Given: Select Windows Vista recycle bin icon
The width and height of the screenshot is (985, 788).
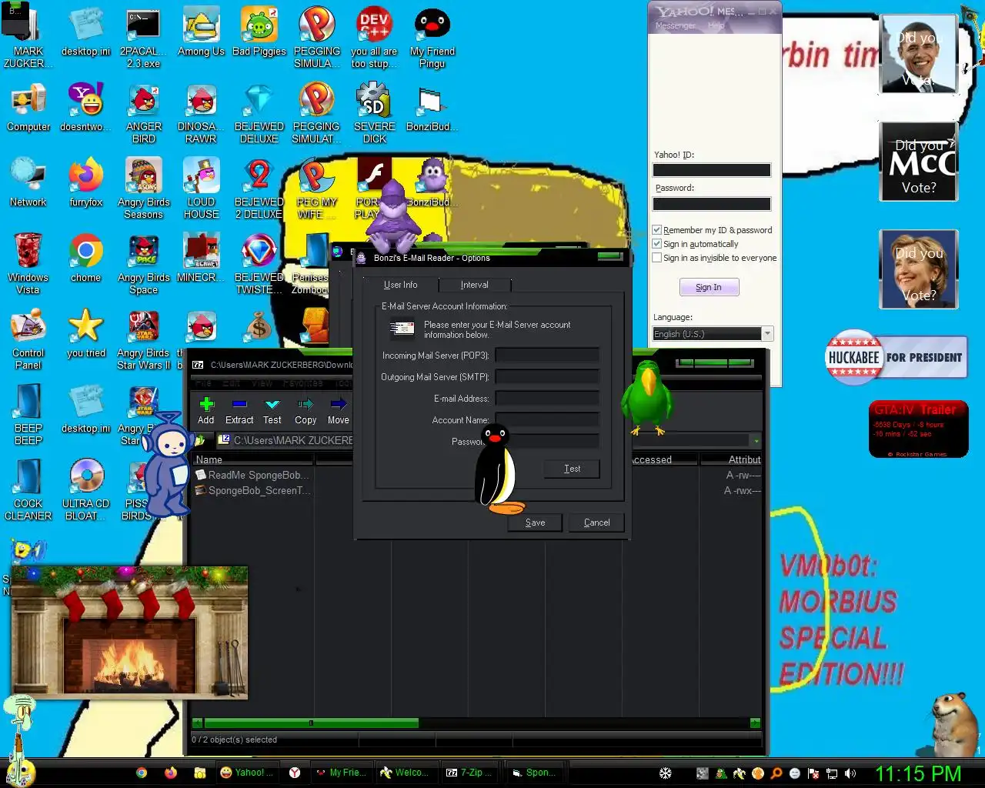Looking at the screenshot, I should (x=28, y=265).
